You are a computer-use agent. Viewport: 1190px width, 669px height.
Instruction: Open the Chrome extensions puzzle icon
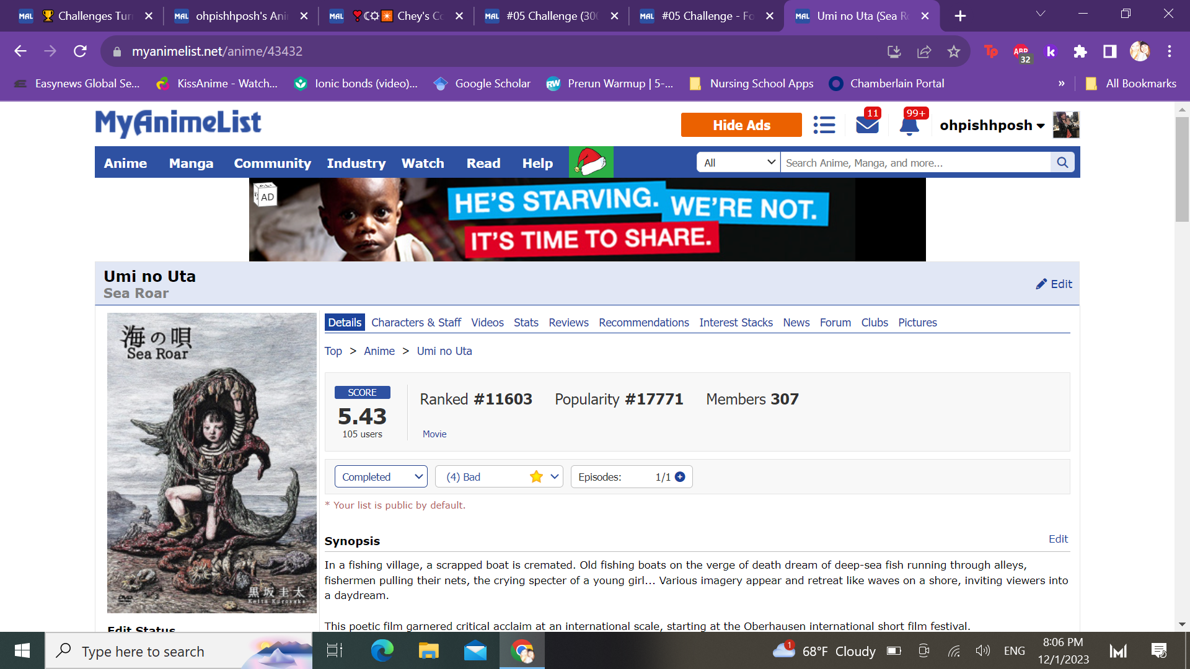1080,51
